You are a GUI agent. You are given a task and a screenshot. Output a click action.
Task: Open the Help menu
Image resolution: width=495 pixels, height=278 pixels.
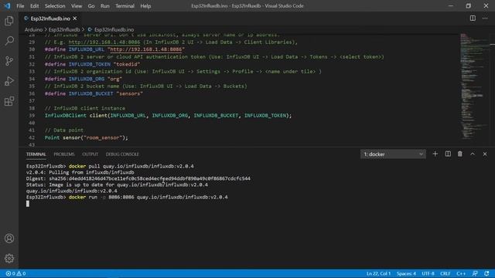[145, 6]
